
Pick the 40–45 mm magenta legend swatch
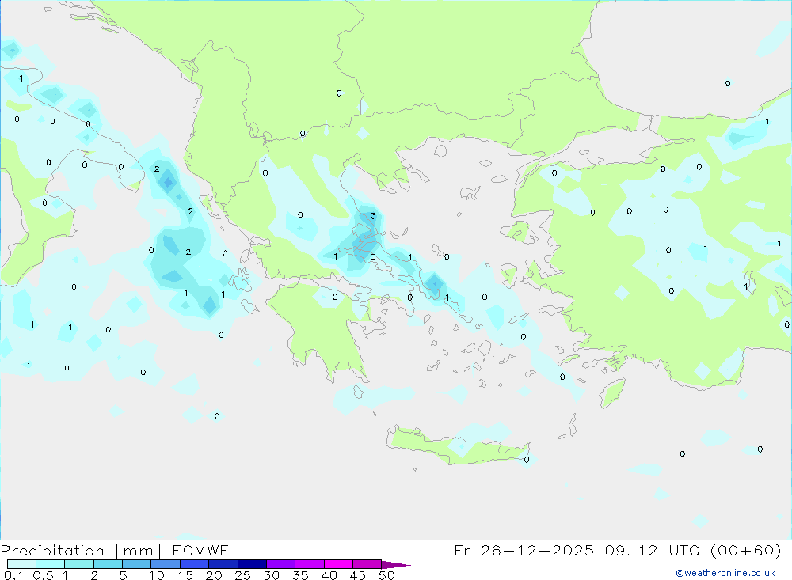(x=338, y=564)
